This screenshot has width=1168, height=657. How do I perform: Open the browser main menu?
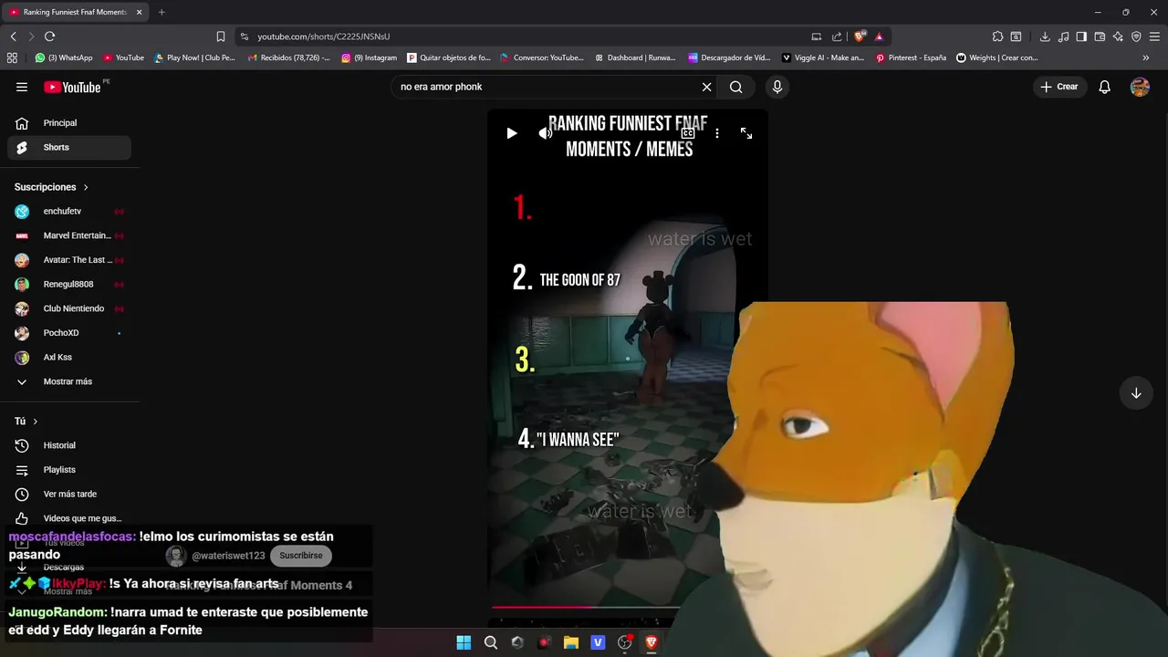pyautogui.click(x=1154, y=36)
